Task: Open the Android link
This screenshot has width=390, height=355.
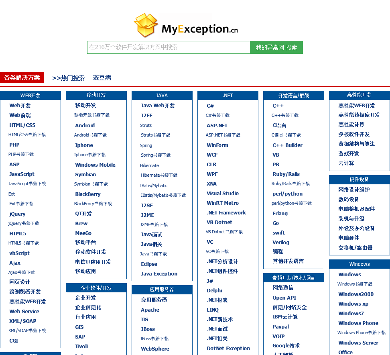Action: coord(85,125)
